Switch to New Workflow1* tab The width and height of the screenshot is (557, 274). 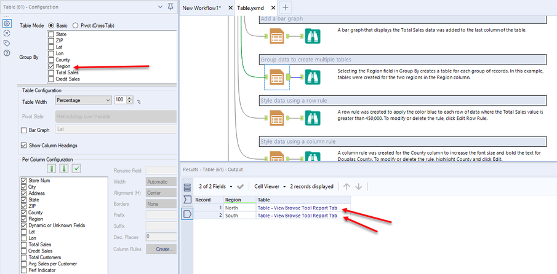click(x=202, y=8)
